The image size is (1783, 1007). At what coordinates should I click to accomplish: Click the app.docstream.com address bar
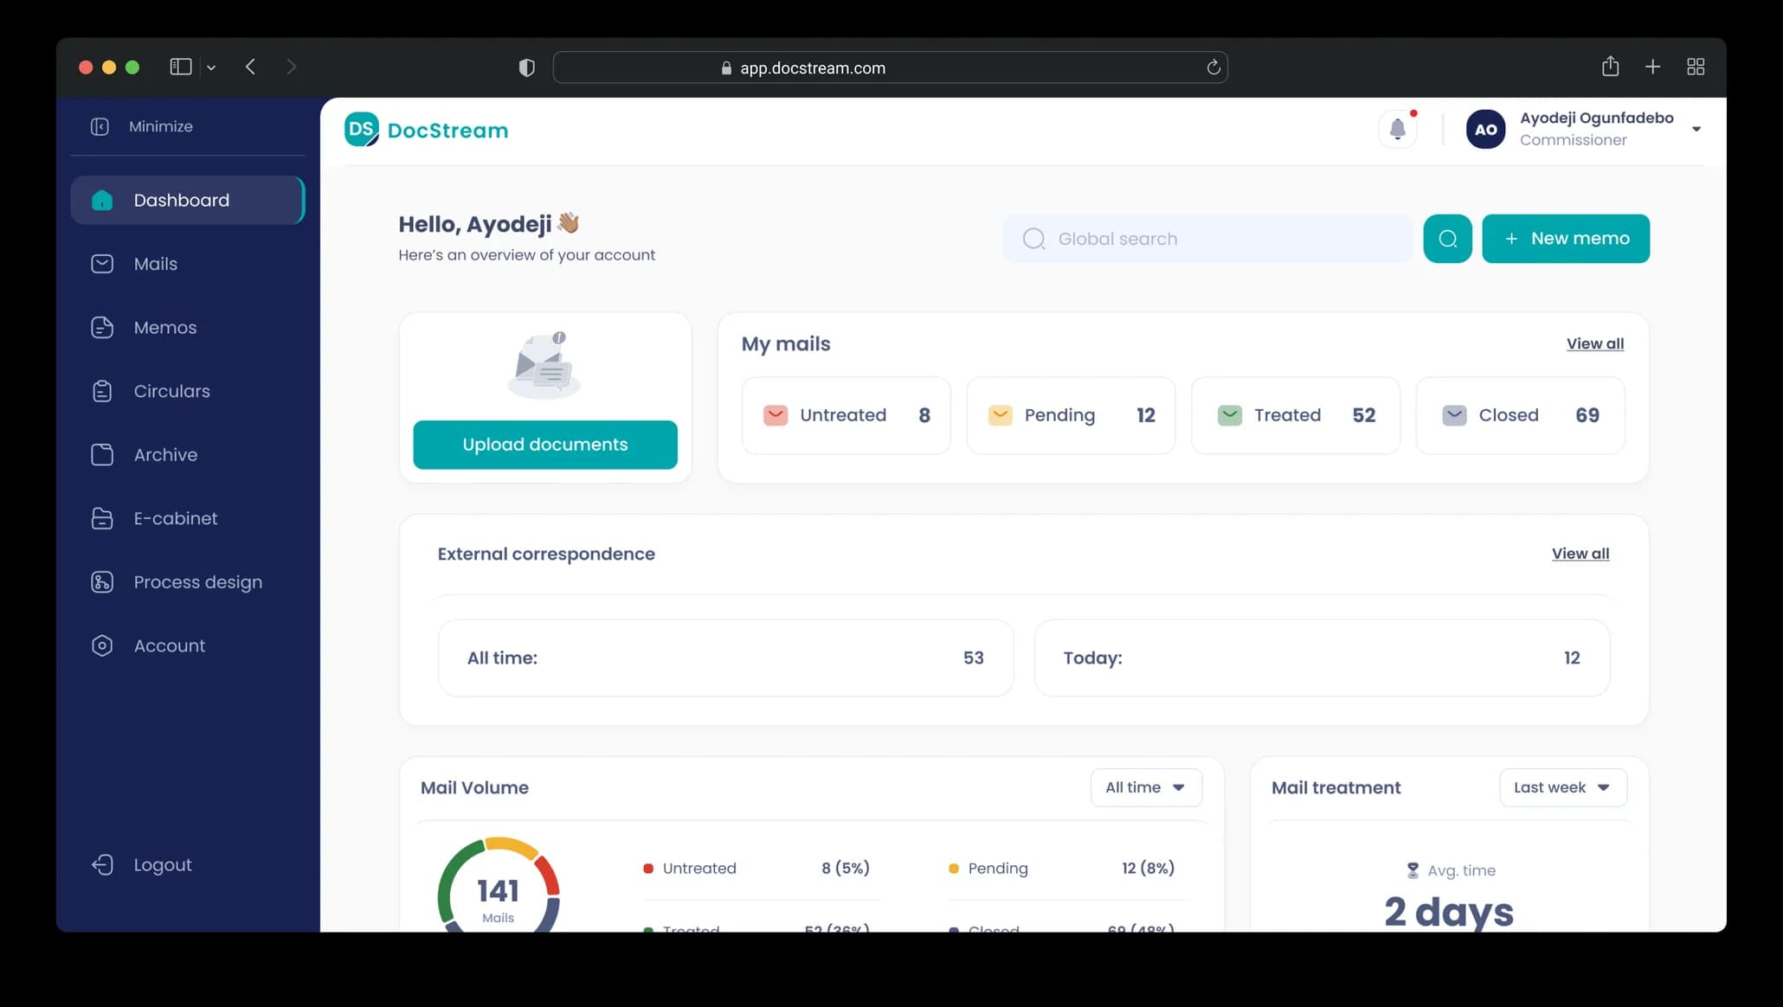(x=890, y=67)
